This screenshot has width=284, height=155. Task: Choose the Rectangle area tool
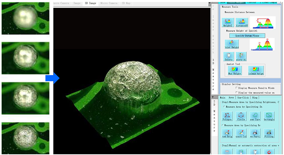(x=269, y=116)
